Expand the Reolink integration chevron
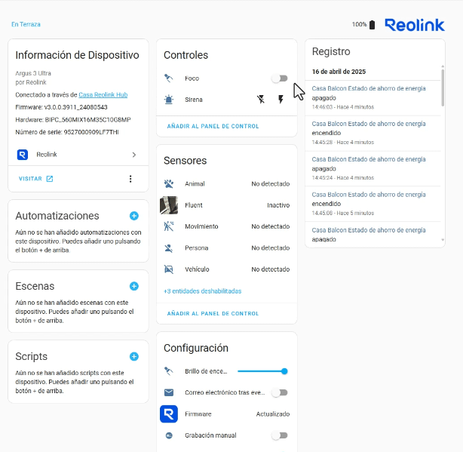The height and width of the screenshot is (452, 463). (134, 155)
